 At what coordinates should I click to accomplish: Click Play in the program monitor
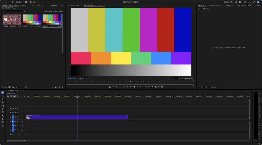click(131, 87)
